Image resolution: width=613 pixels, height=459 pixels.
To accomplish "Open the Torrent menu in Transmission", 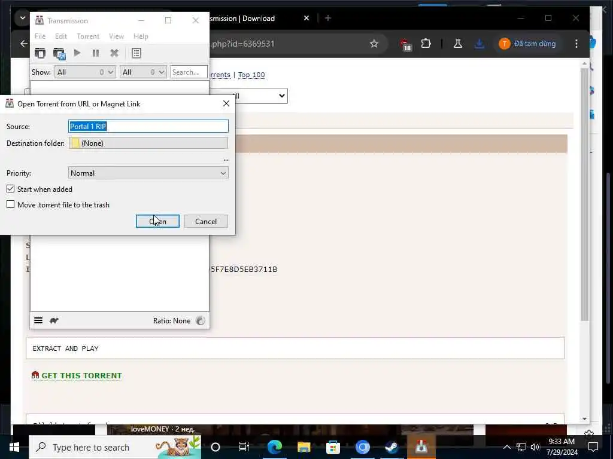I will (x=88, y=36).
